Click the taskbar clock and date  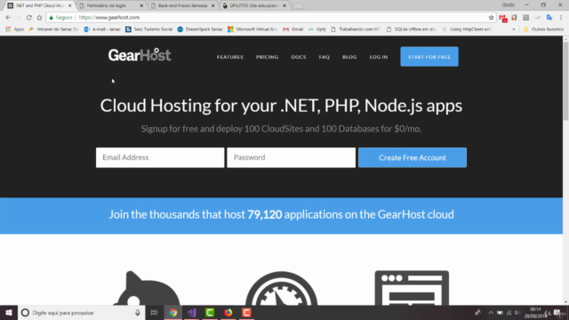tap(535, 313)
